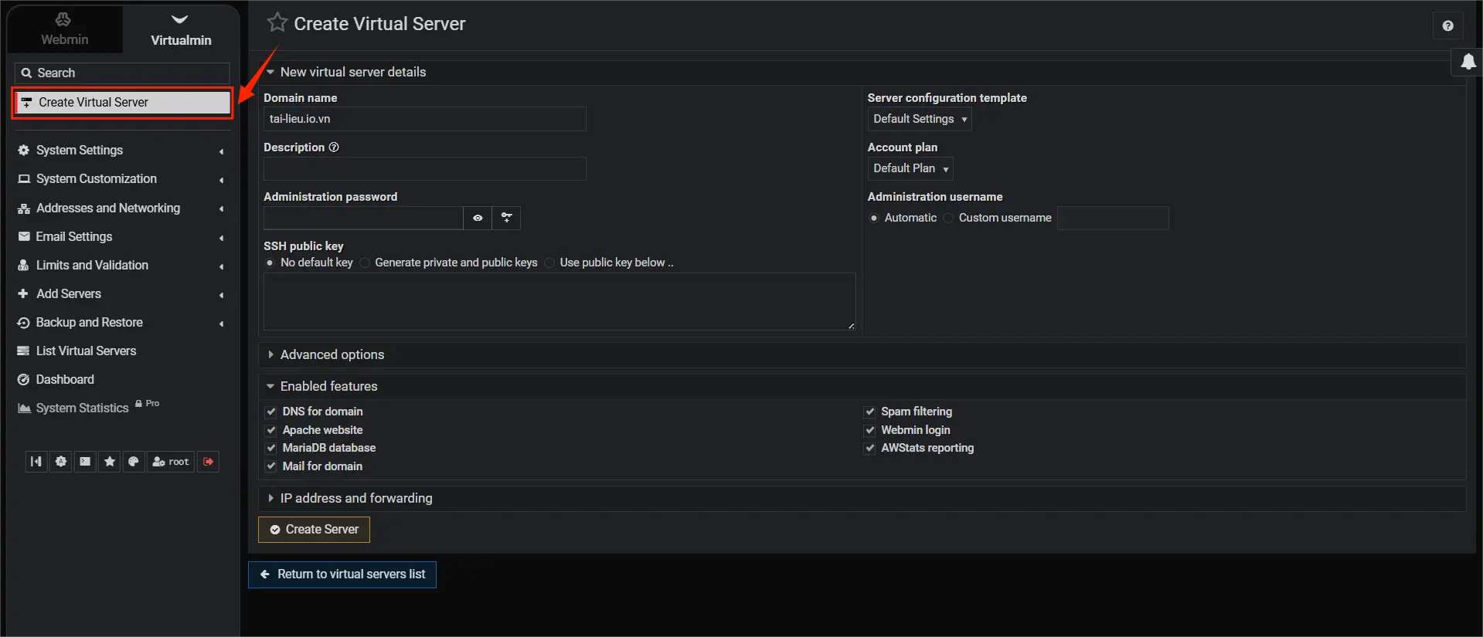1483x637 pixels.
Task: Open the command shell terminal icon
Action: [x=85, y=462]
